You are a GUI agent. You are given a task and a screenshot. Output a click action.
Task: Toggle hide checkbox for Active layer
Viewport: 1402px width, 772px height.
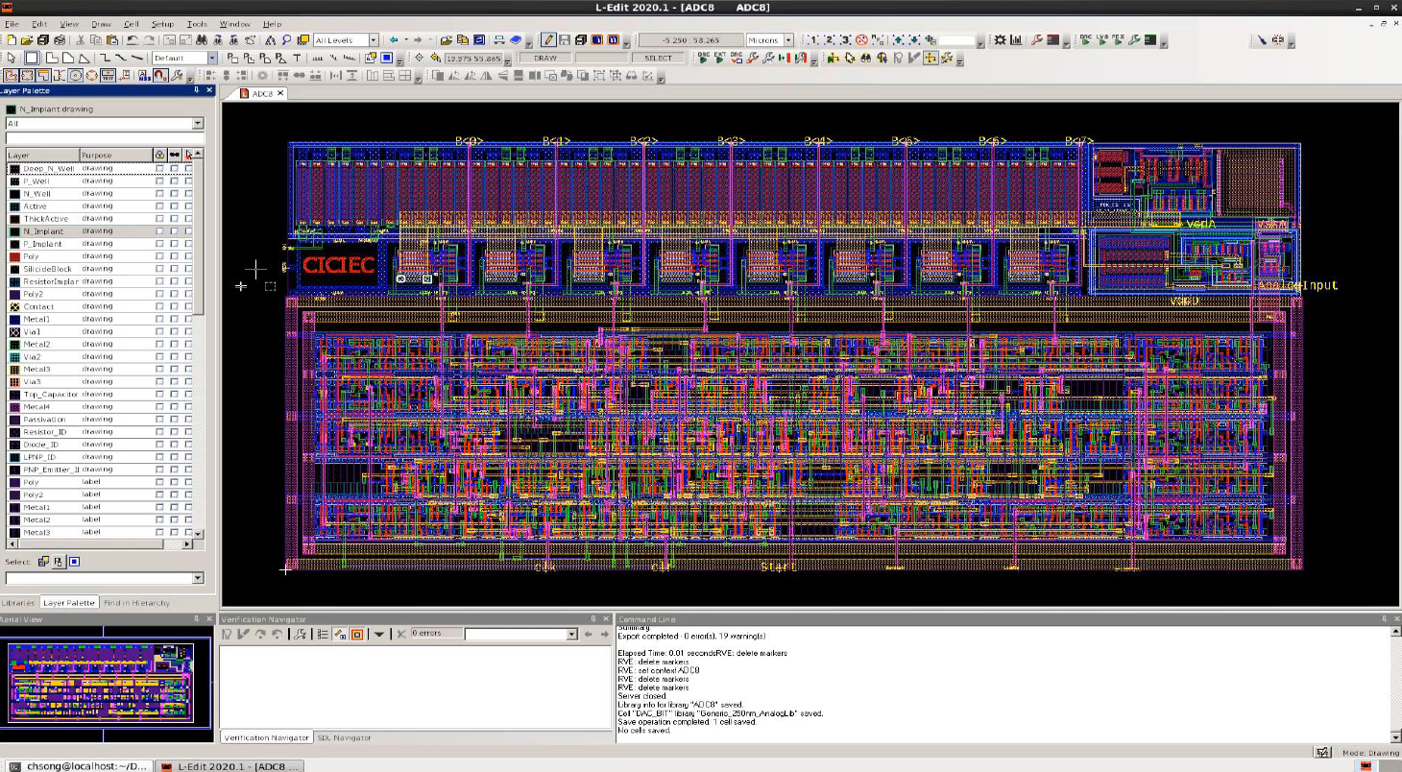click(x=174, y=205)
